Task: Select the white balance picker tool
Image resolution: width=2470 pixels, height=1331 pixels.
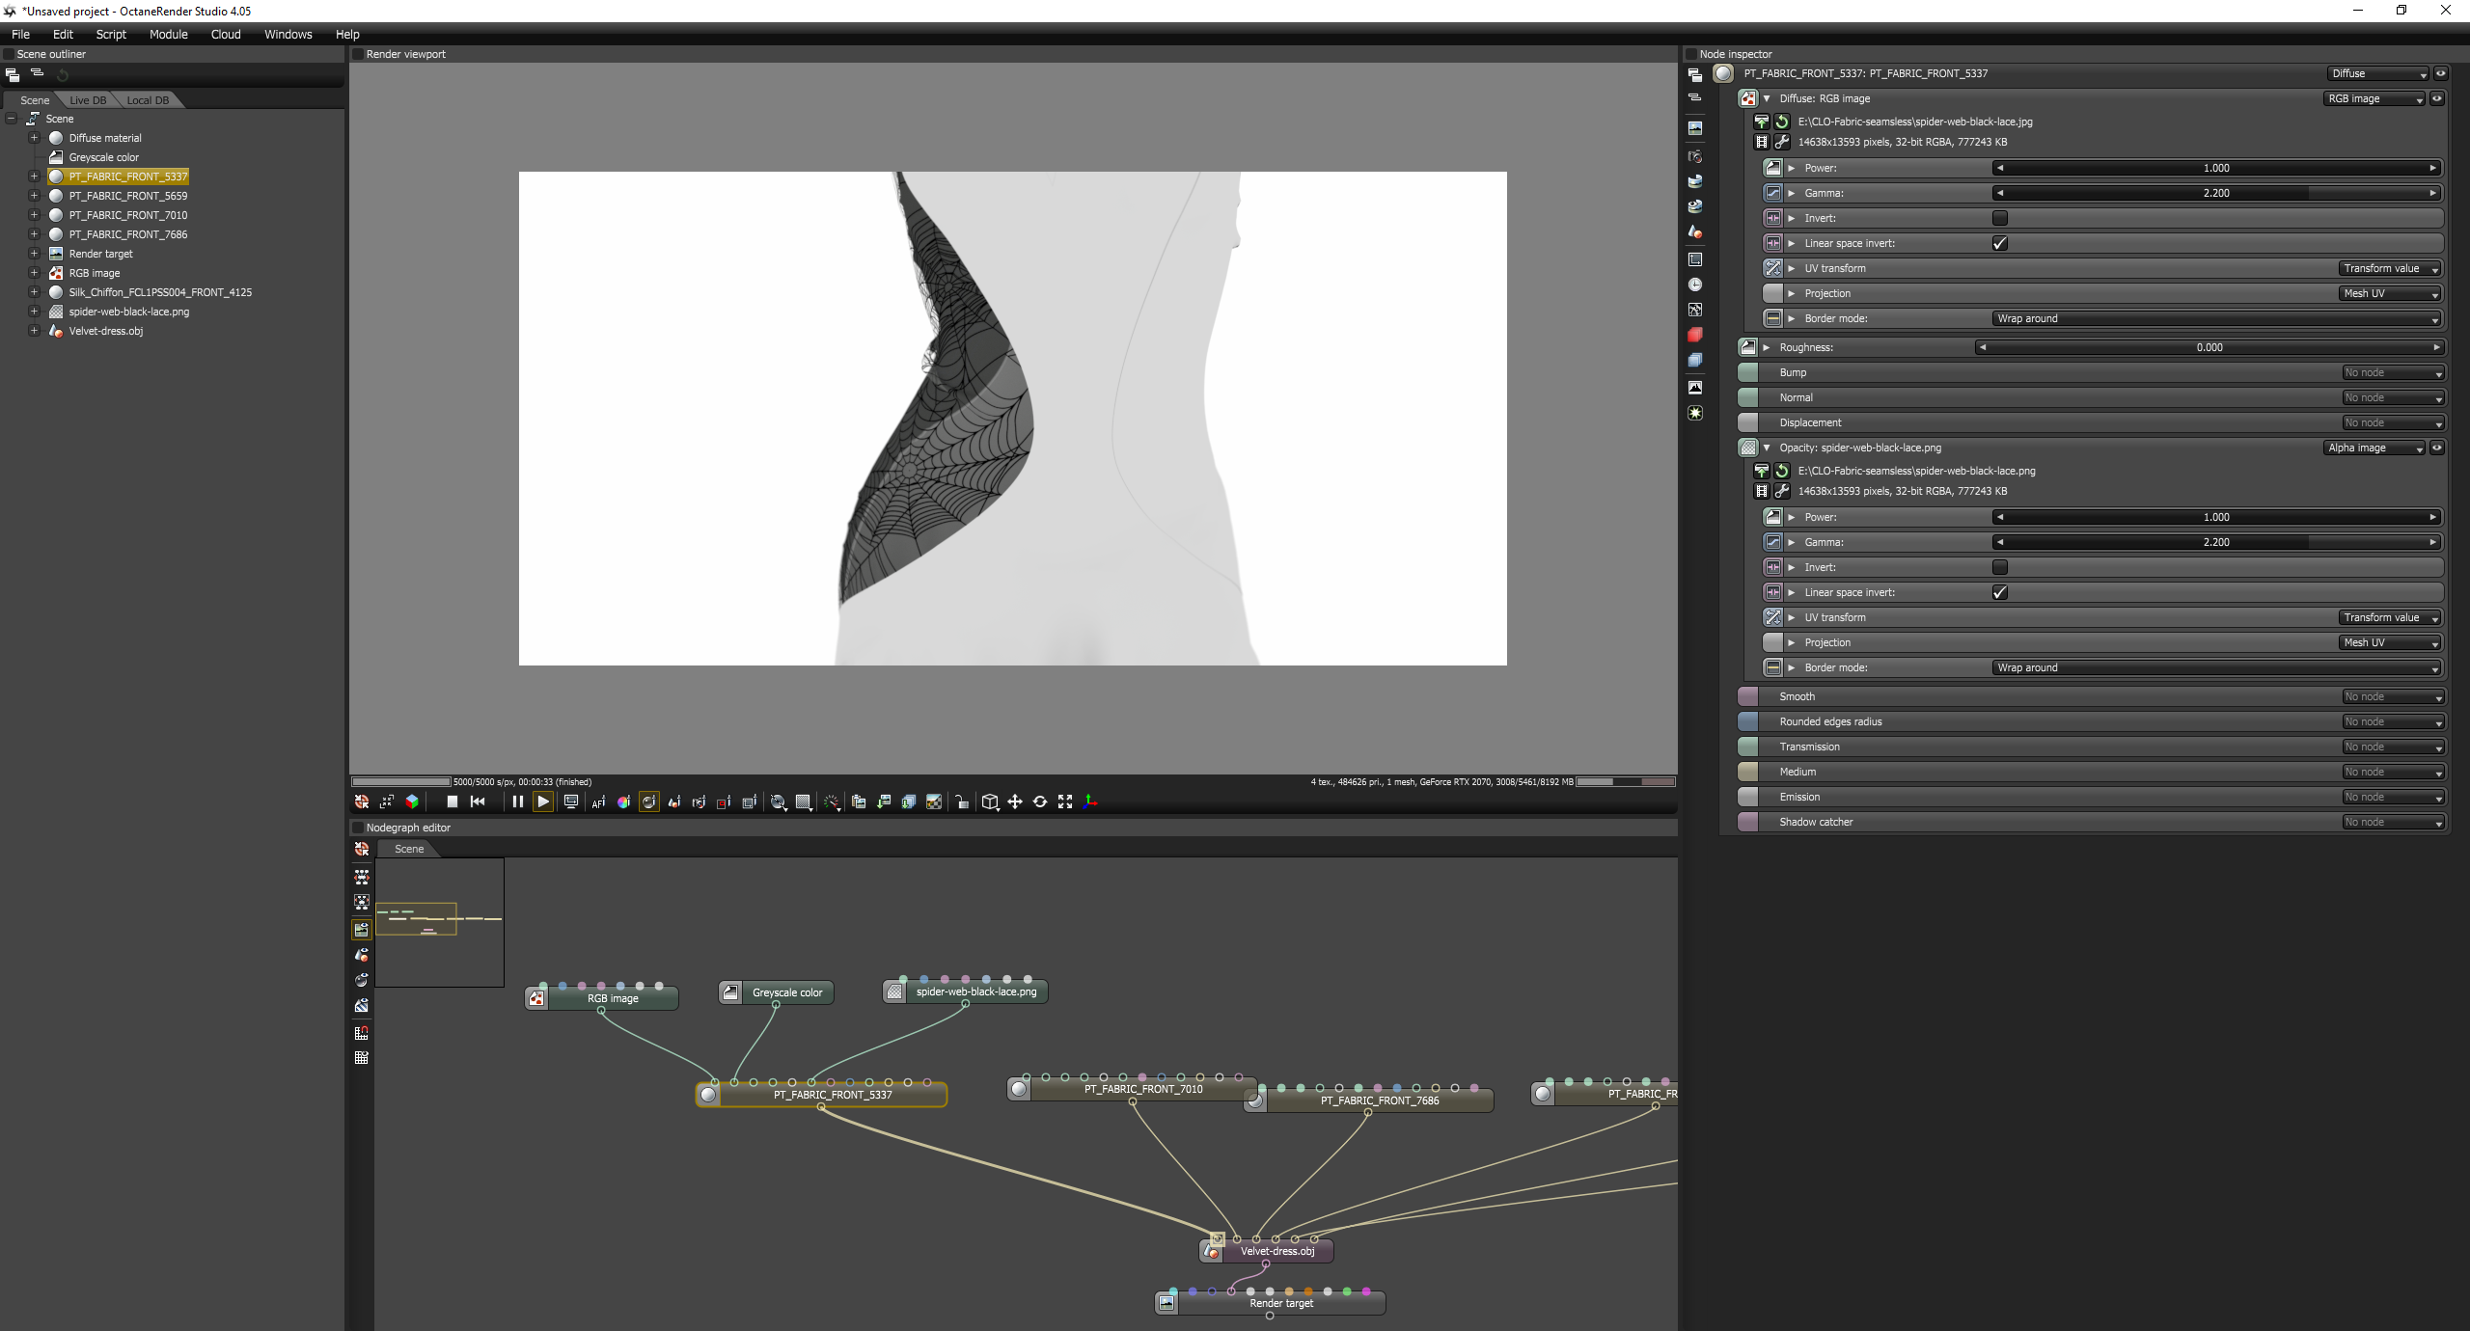Action: click(623, 801)
